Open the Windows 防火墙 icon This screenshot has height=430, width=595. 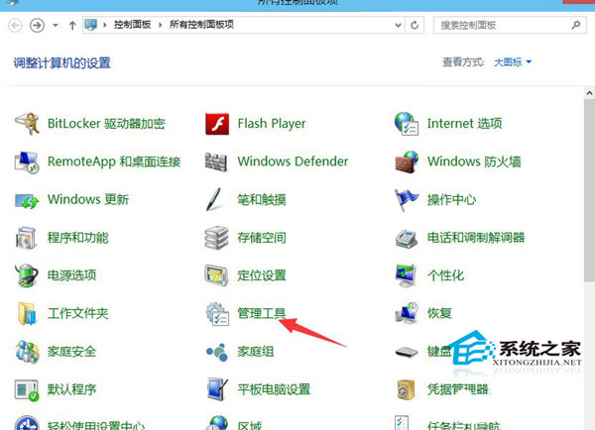pos(407,161)
